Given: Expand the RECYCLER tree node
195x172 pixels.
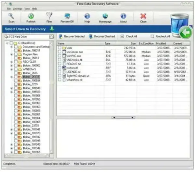Looking at the screenshot, I should coord(12,62).
